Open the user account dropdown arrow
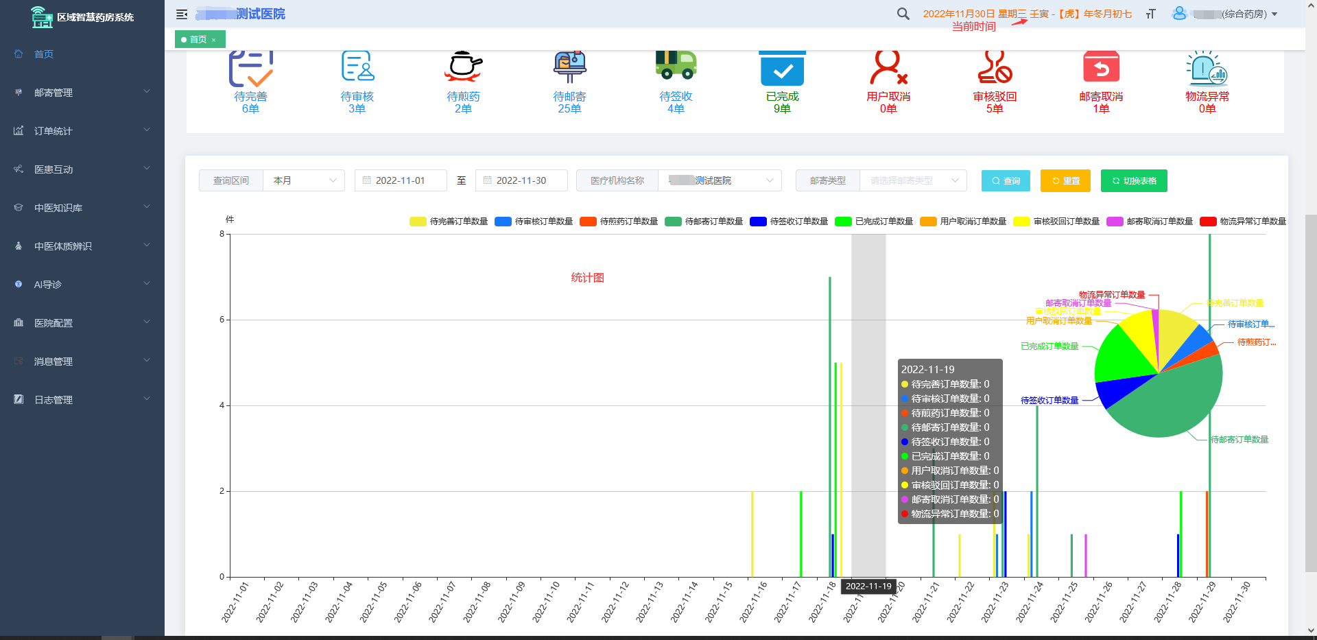Image resolution: width=1317 pixels, height=640 pixels. pyautogui.click(x=1274, y=14)
